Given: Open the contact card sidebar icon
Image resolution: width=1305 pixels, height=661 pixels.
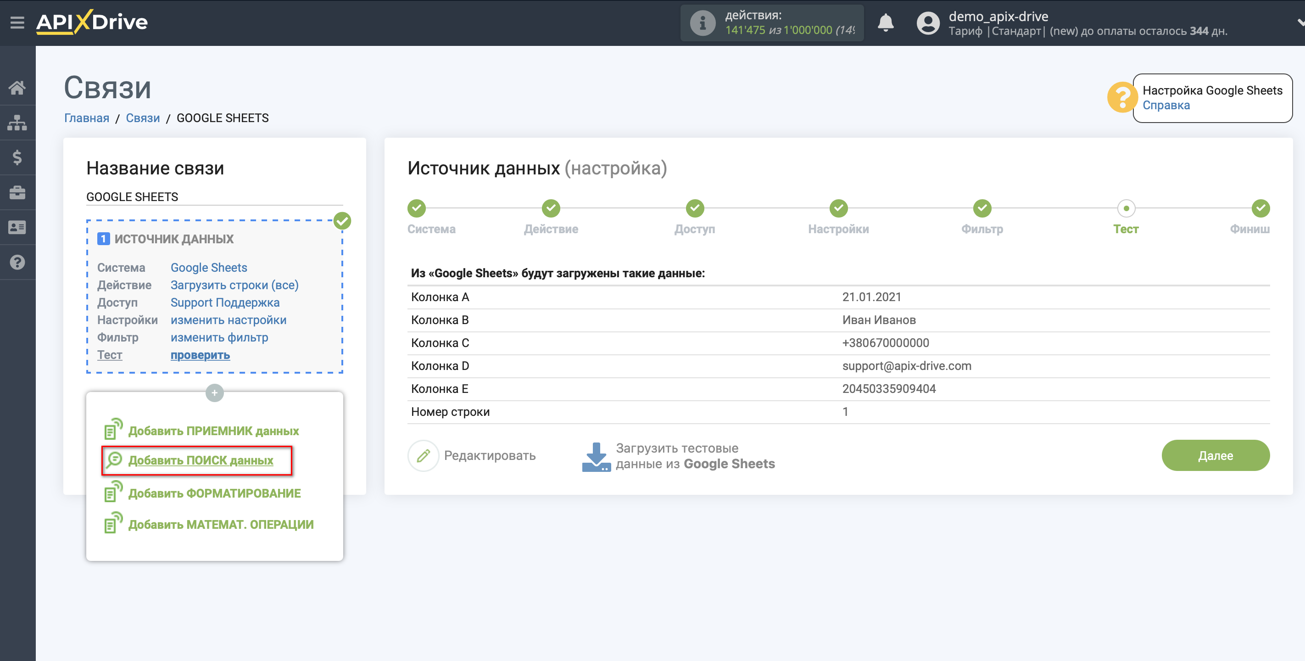Looking at the screenshot, I should click(17, 228).
